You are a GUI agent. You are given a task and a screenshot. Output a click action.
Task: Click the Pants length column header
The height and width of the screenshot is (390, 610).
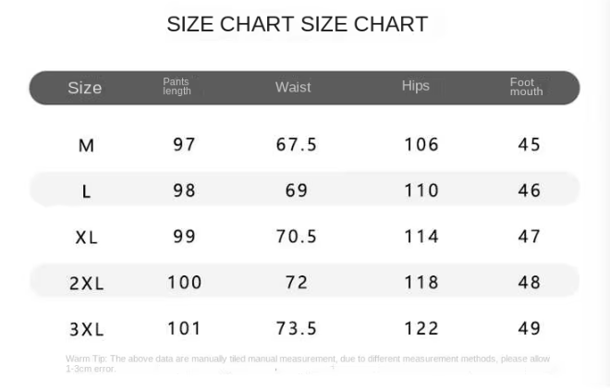(x=177, y=87)
